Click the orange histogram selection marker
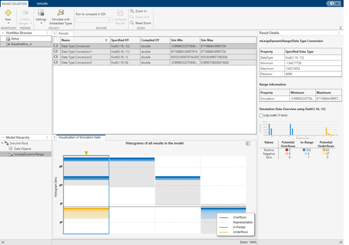Screen dimensions: 349x245 [86, 153]
